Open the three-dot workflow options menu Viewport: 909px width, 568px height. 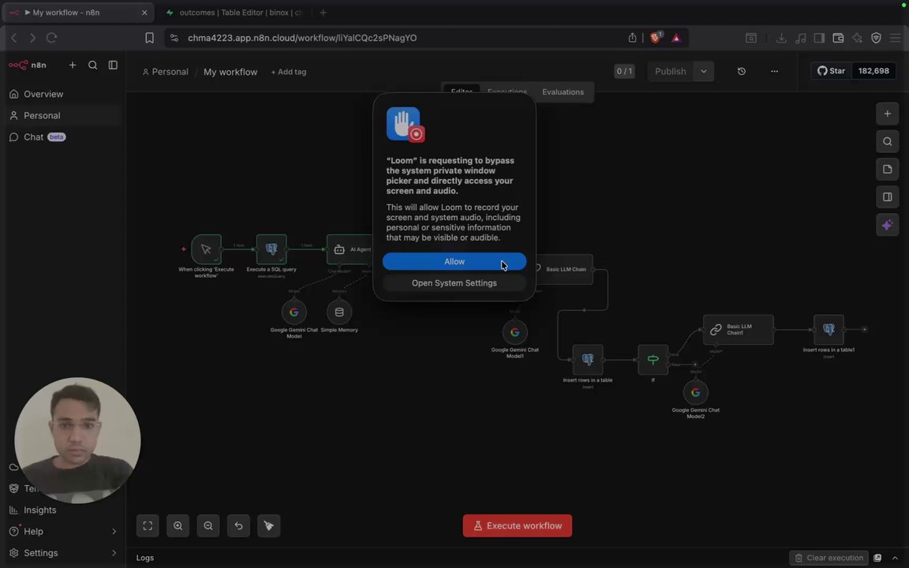pyautogui.click(x=774, y=71)
